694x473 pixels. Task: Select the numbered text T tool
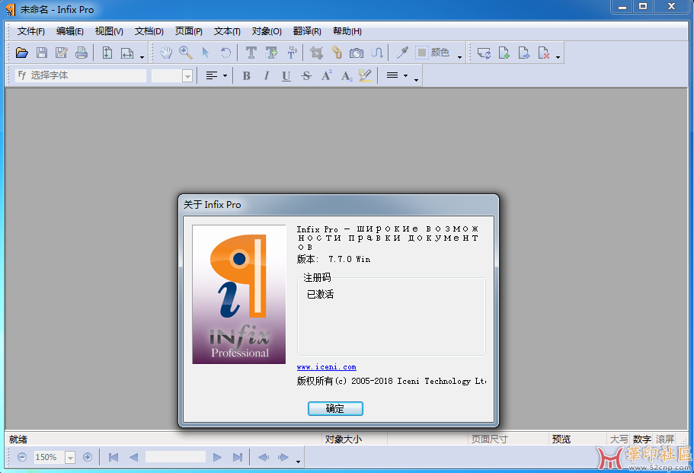[292, 53]
